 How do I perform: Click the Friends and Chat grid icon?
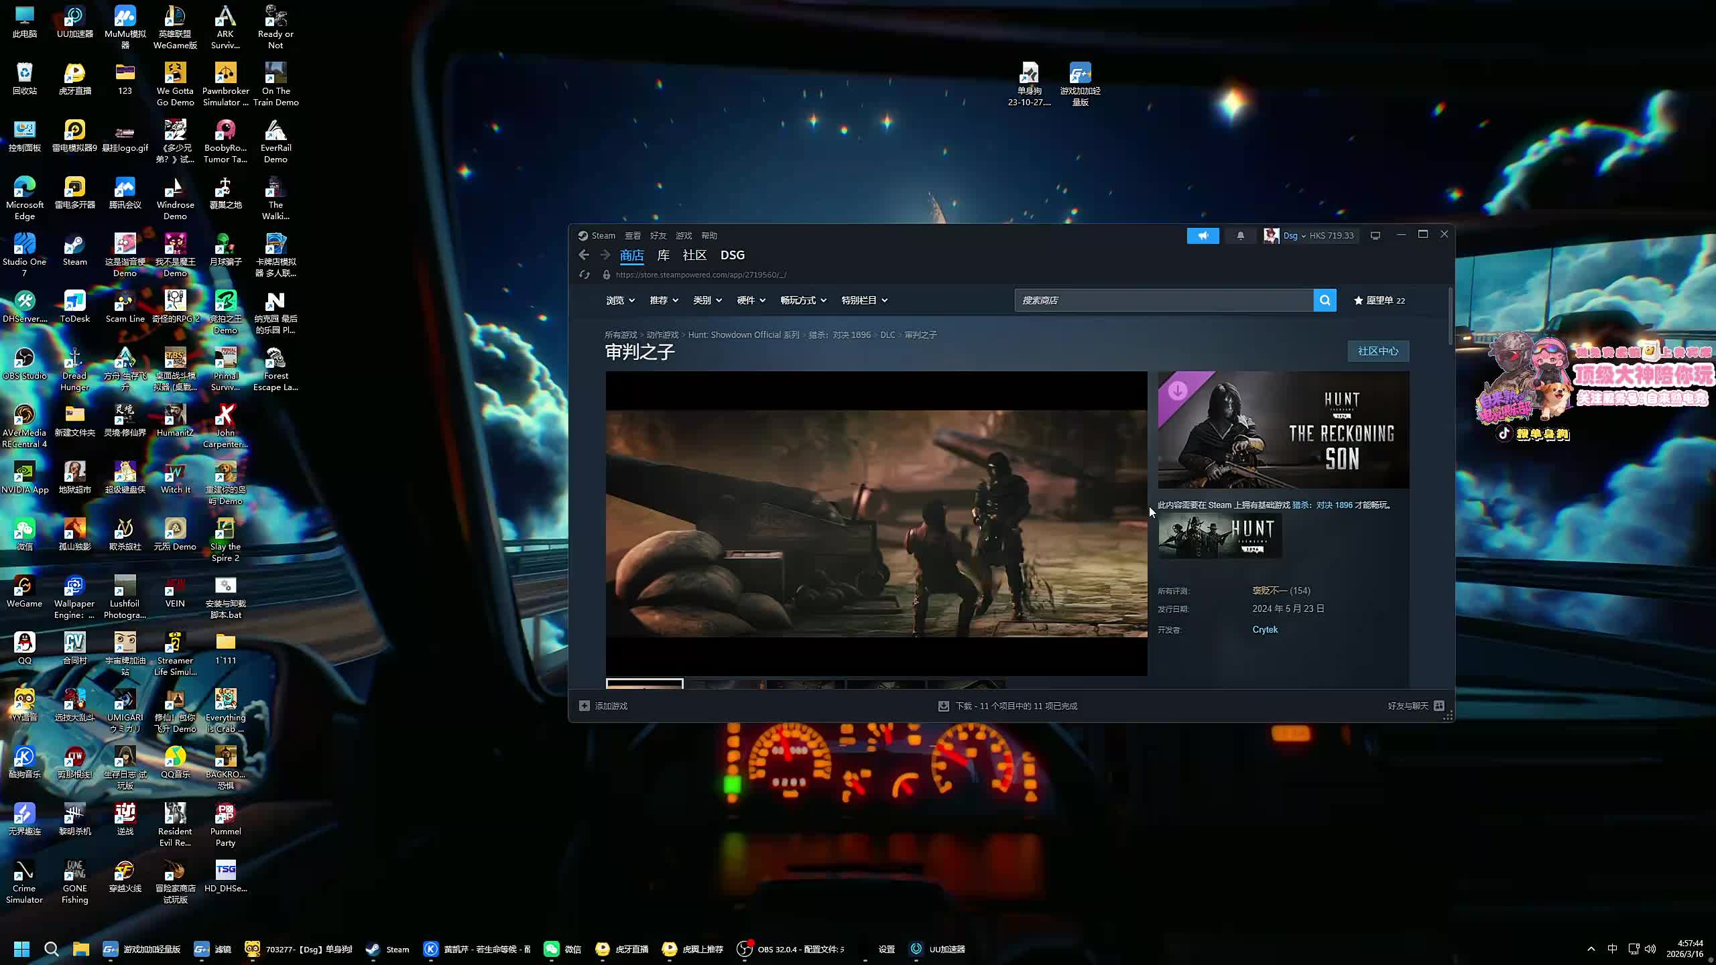click(x=1439, y=706)
